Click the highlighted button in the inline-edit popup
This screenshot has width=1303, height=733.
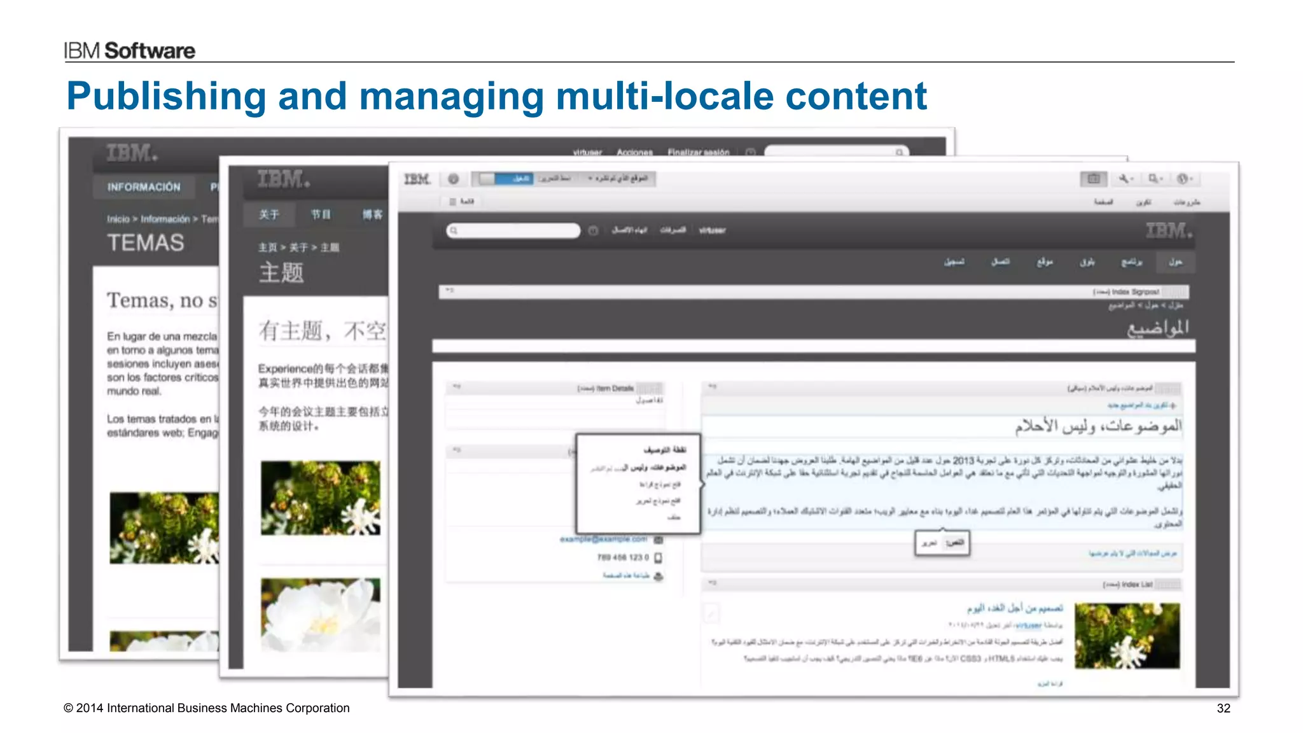pyautogui.click(x=955, y=543)
